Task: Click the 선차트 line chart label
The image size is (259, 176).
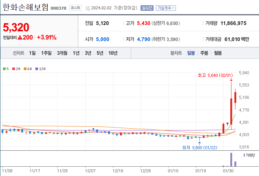Action: coord(19,53)
